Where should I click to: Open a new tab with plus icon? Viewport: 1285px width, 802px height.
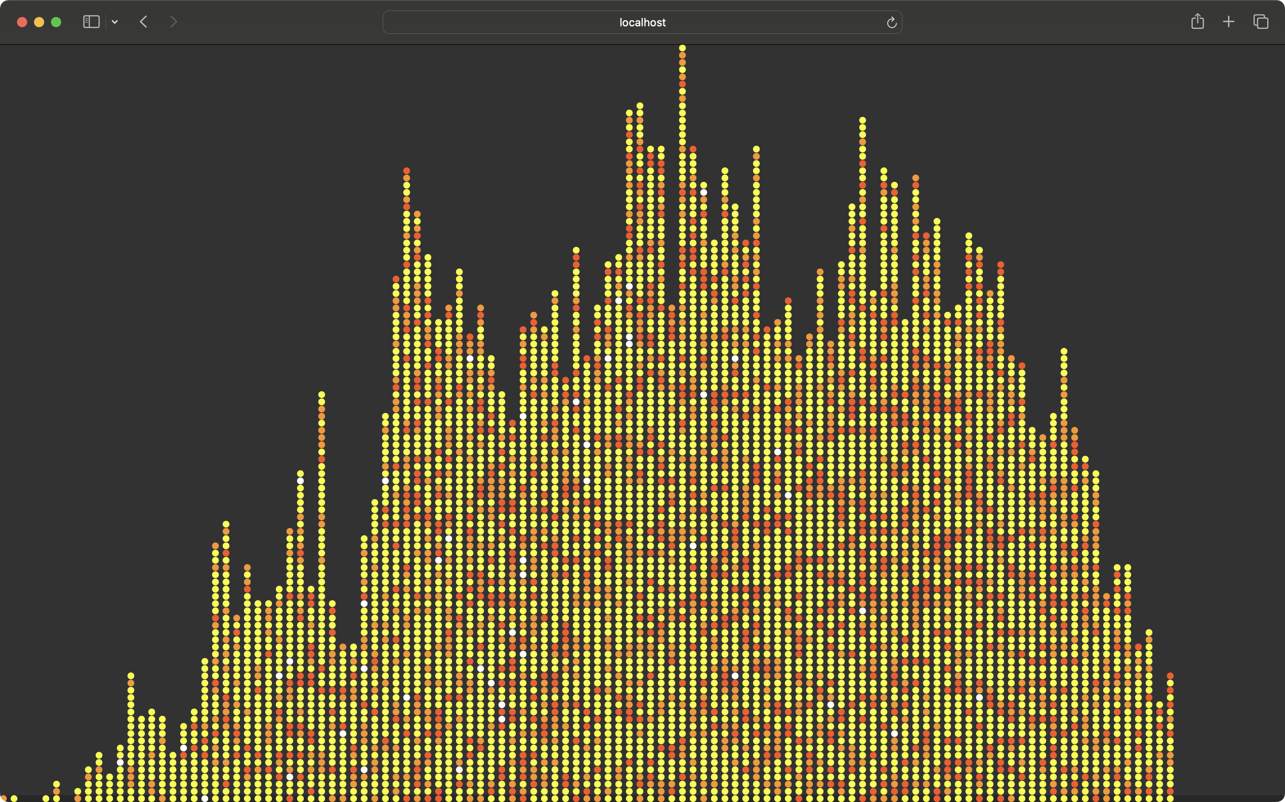1228,22
